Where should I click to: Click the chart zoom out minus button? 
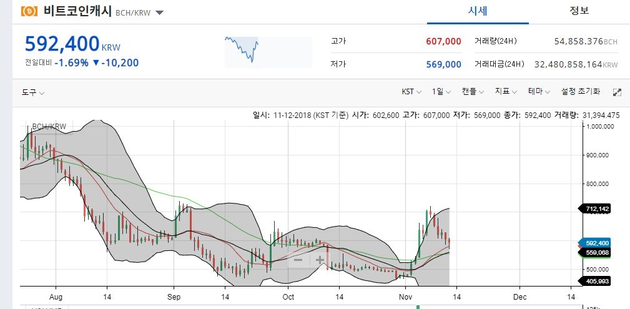click(x=298, y=260)
